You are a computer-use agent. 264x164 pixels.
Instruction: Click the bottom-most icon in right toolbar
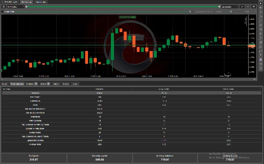point(260,68)
